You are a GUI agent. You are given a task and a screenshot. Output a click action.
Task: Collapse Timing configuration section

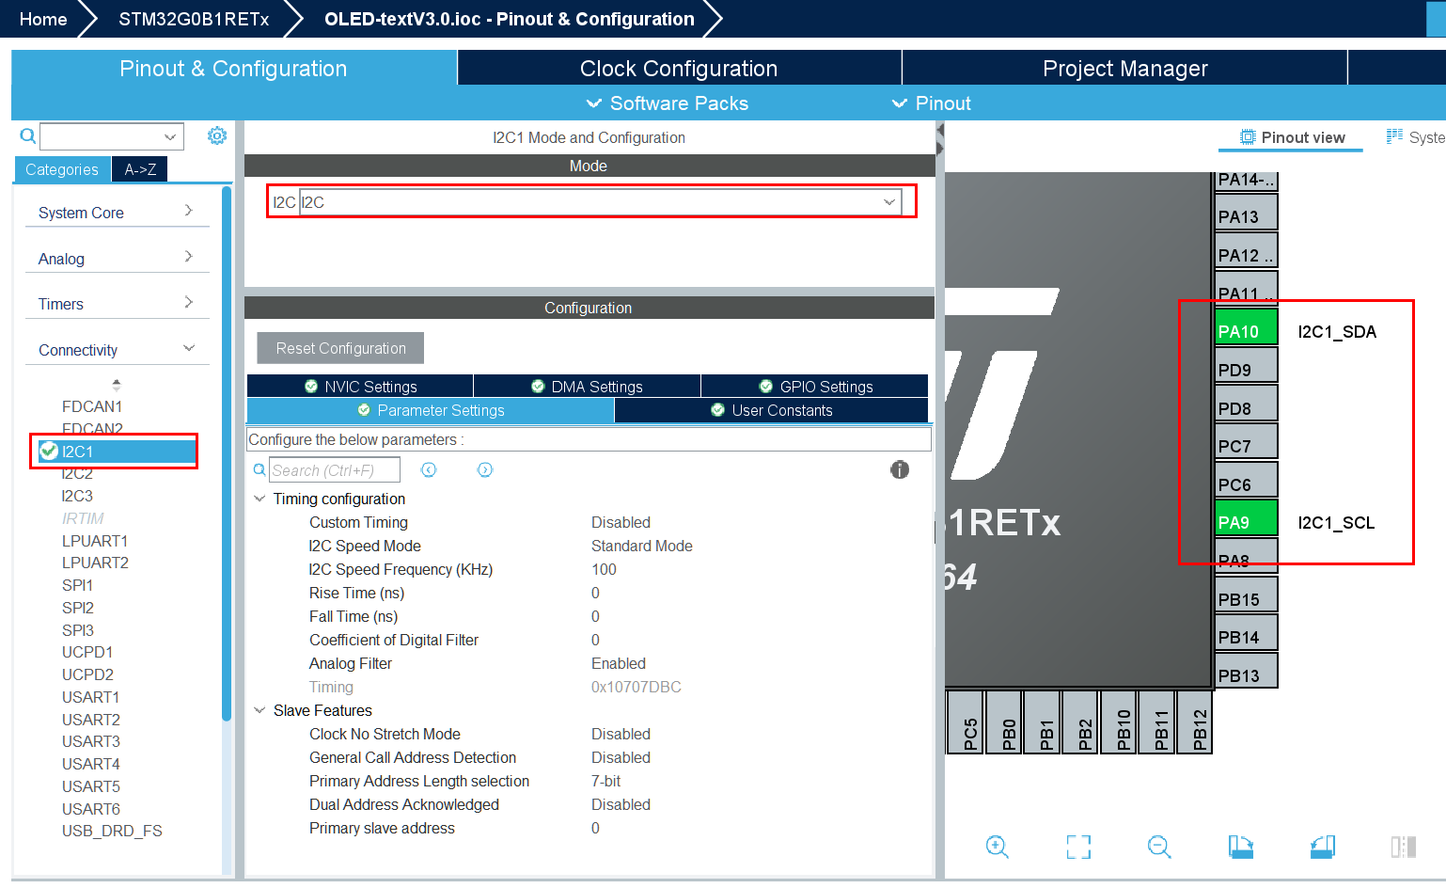click(x=259, y=499)
